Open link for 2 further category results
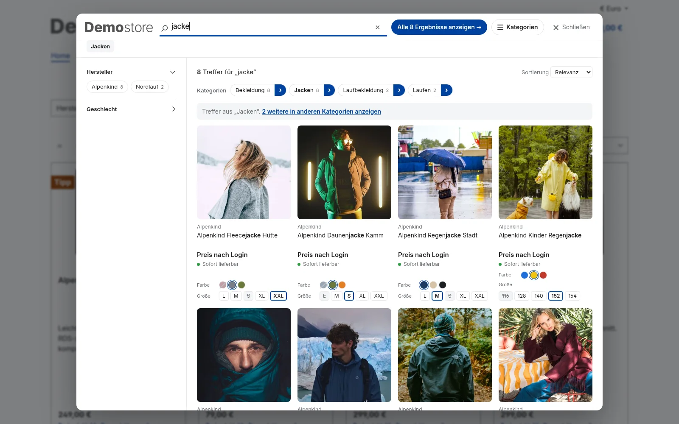This screenshot has width=679, height=424. click(x=321, y=112)
